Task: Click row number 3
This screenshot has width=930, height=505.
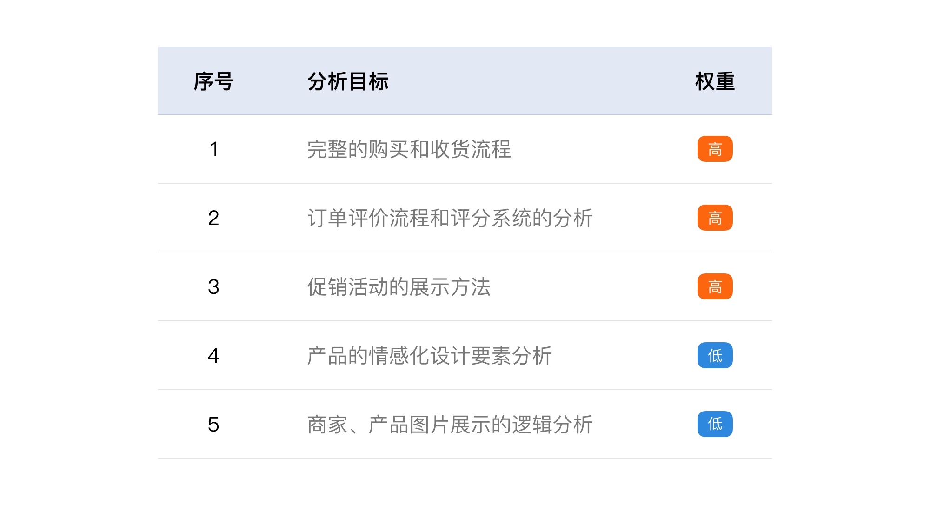Action: (x=213, y=287)
